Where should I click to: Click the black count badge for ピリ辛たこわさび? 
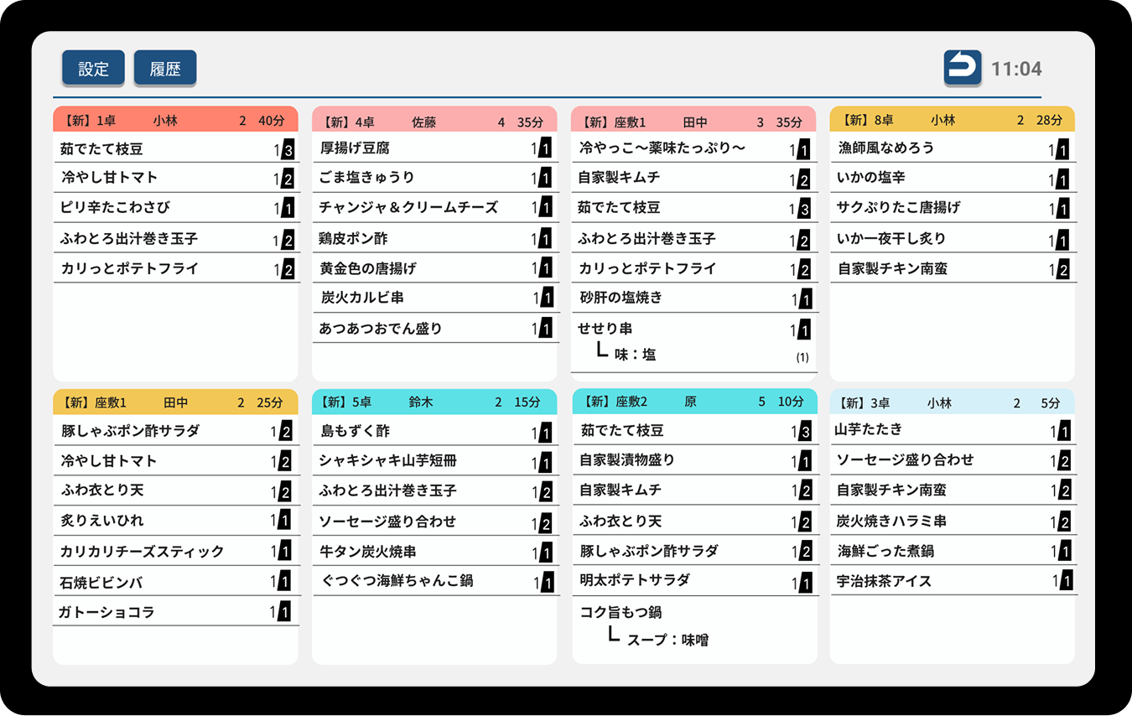[x=288, y=209]
